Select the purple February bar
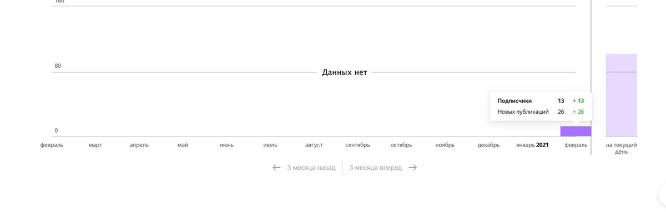 (576, 132)
